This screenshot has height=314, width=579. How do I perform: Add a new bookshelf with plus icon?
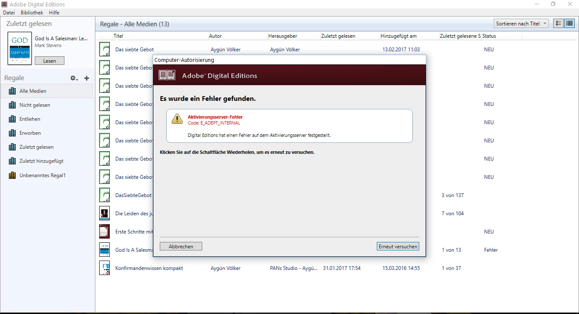click(86, 78)
